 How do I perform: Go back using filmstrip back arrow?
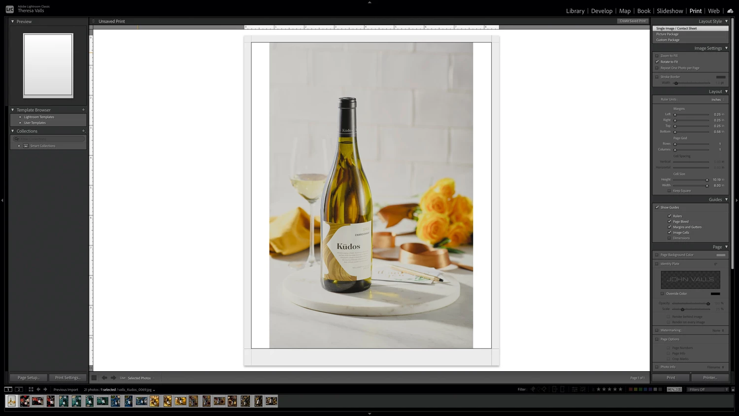[x=38, y=389]
